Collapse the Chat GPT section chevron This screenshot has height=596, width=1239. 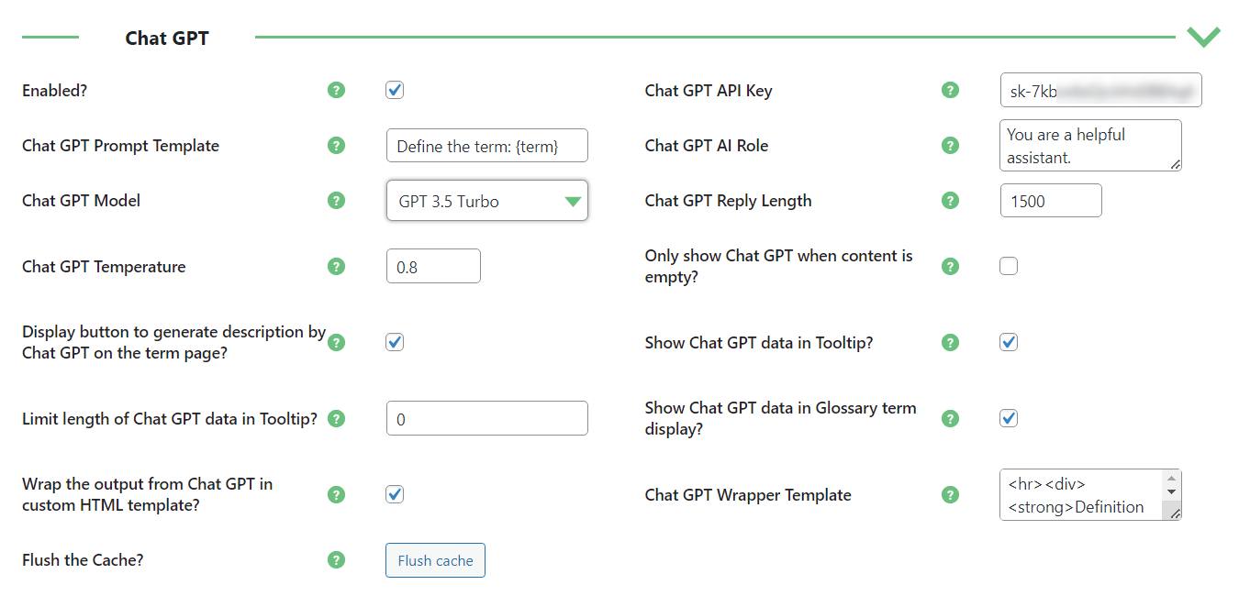1203,37
